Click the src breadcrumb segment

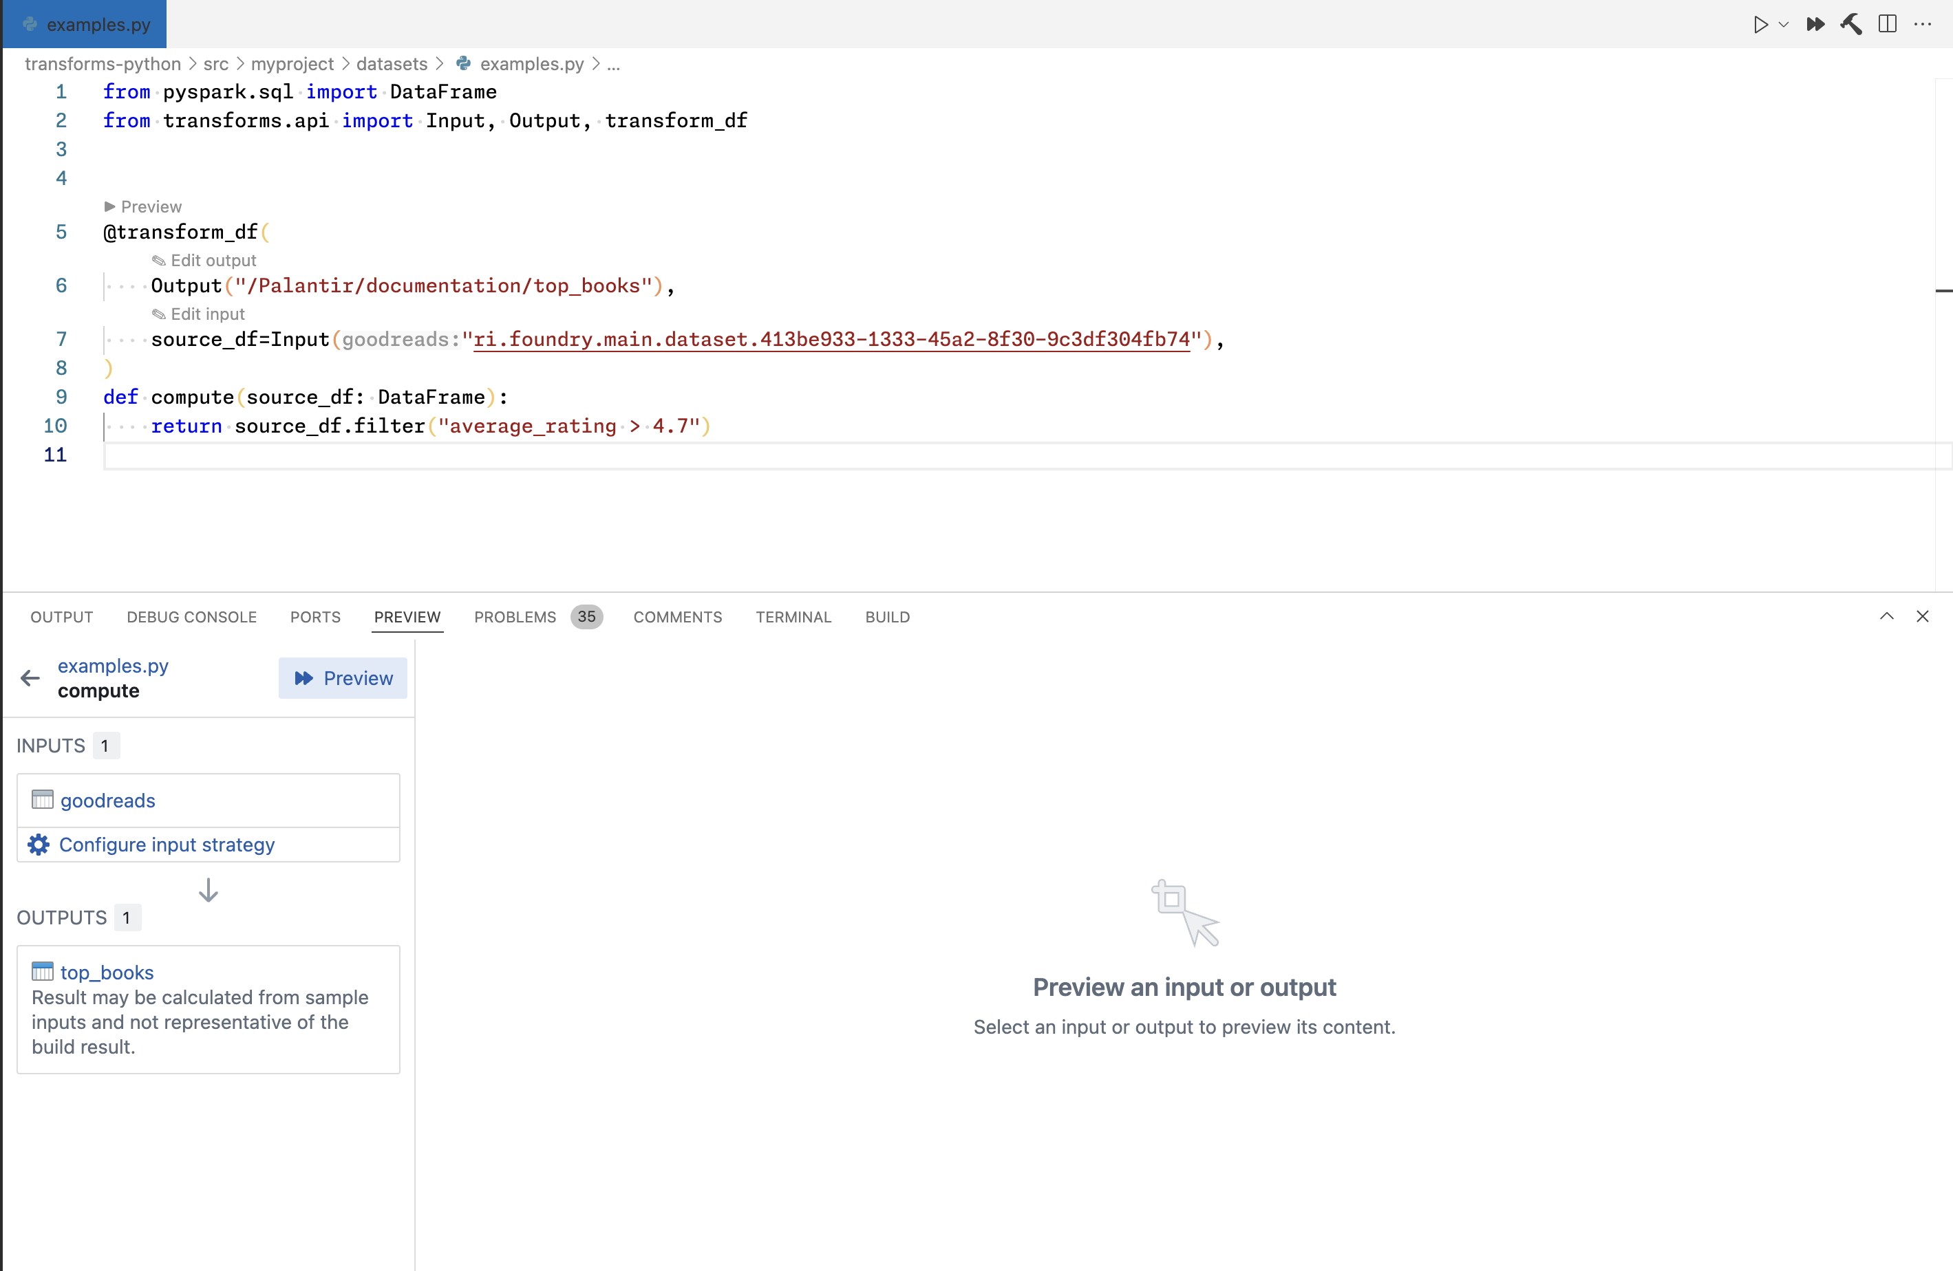click(216, 64)
